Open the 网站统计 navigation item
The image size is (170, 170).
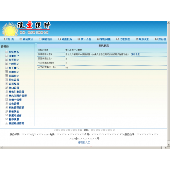(x=26, y=39)
